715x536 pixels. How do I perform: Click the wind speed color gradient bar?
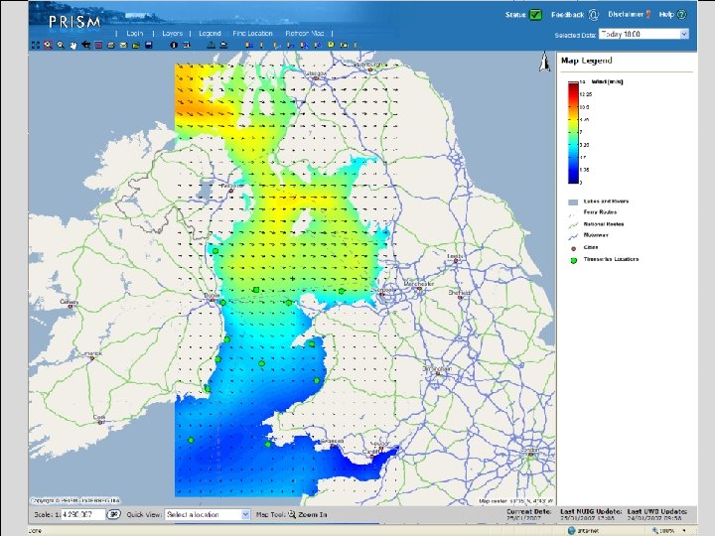(573, 133)
